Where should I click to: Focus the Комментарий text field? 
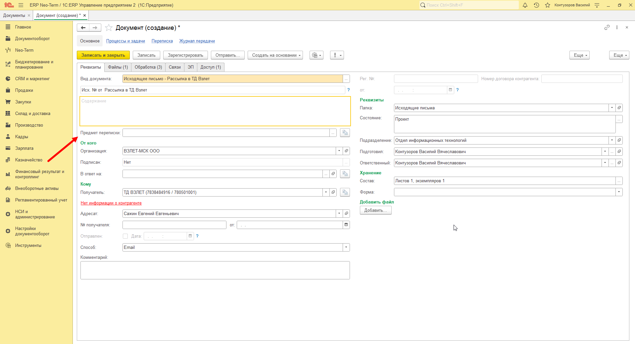coord(215,270)
